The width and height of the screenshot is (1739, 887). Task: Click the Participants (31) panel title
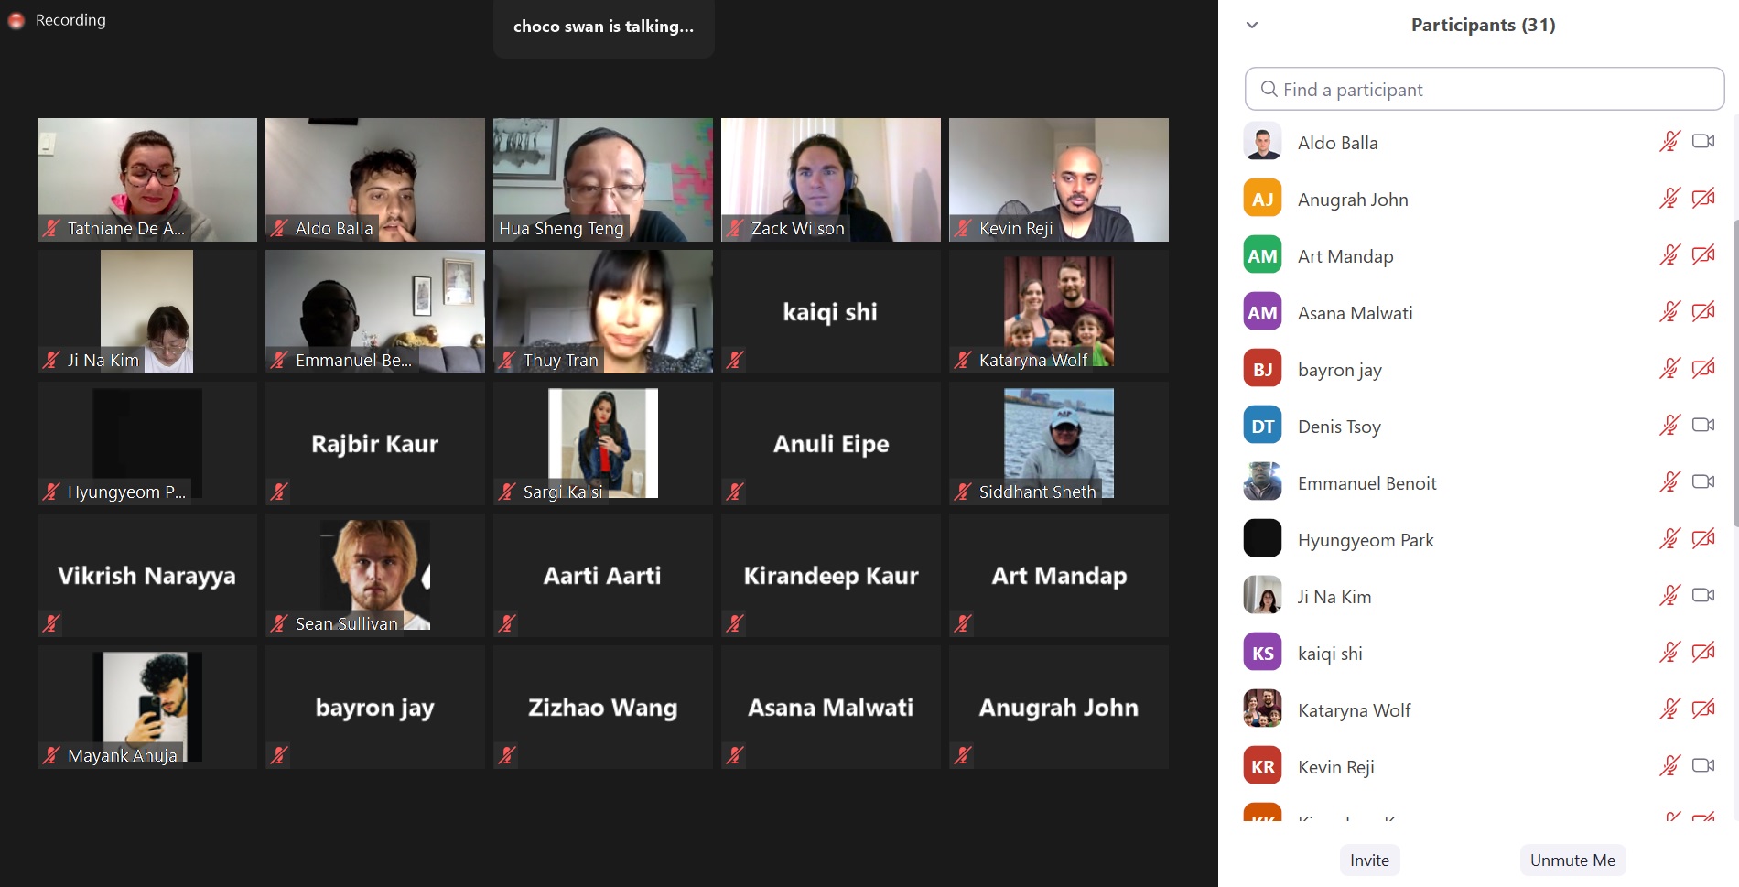1483,25
